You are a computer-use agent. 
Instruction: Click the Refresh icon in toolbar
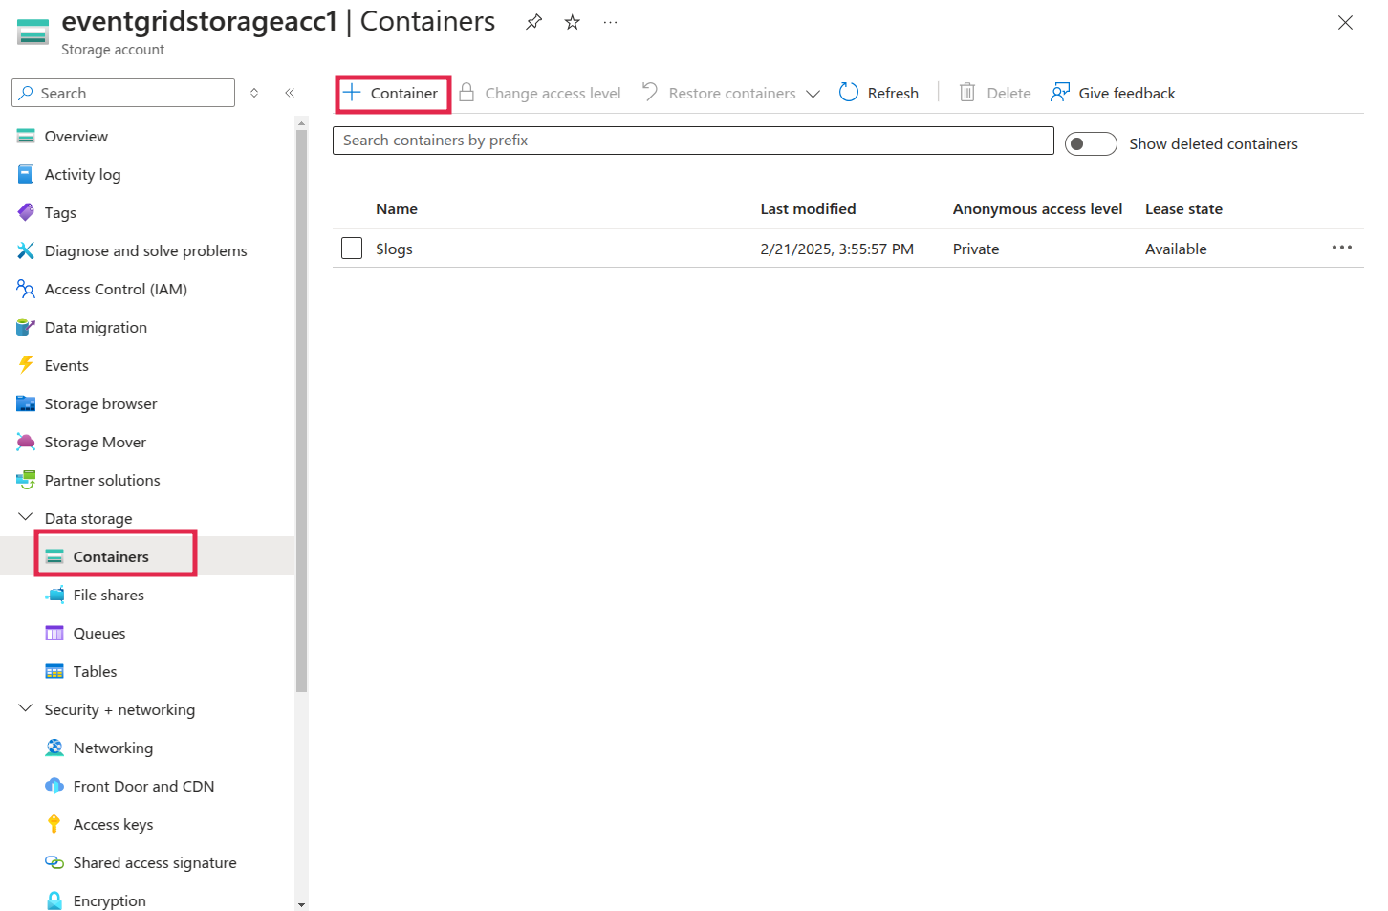[849, 93]
